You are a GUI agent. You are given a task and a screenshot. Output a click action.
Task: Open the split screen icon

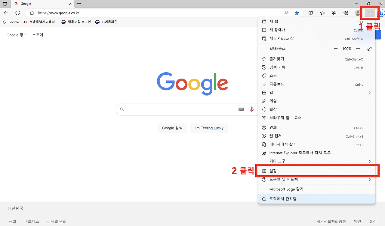[x=311, y=13]
